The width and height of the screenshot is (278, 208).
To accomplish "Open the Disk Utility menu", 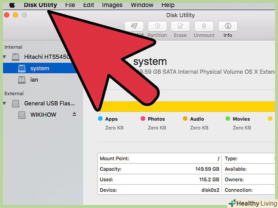I will pos(40,5).
